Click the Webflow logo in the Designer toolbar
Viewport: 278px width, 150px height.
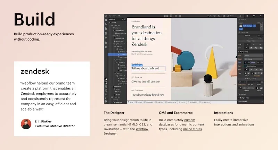[106, 16]
